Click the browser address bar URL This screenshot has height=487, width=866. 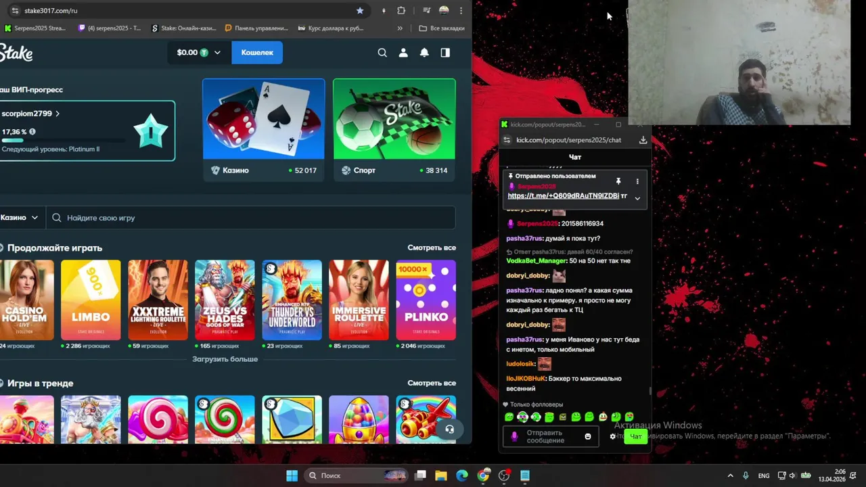pos(51,11)
